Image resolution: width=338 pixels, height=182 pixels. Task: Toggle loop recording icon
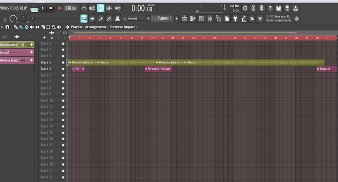[117, 8]
